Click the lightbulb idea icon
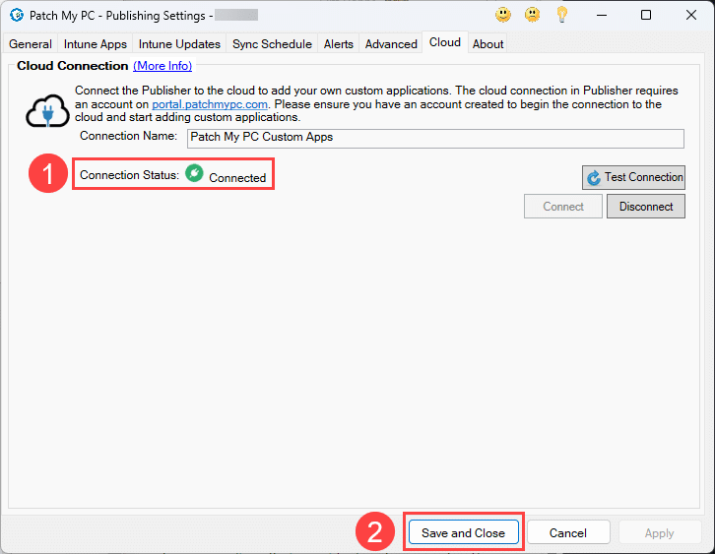This screenshot has height=554, width=715. 562,15
